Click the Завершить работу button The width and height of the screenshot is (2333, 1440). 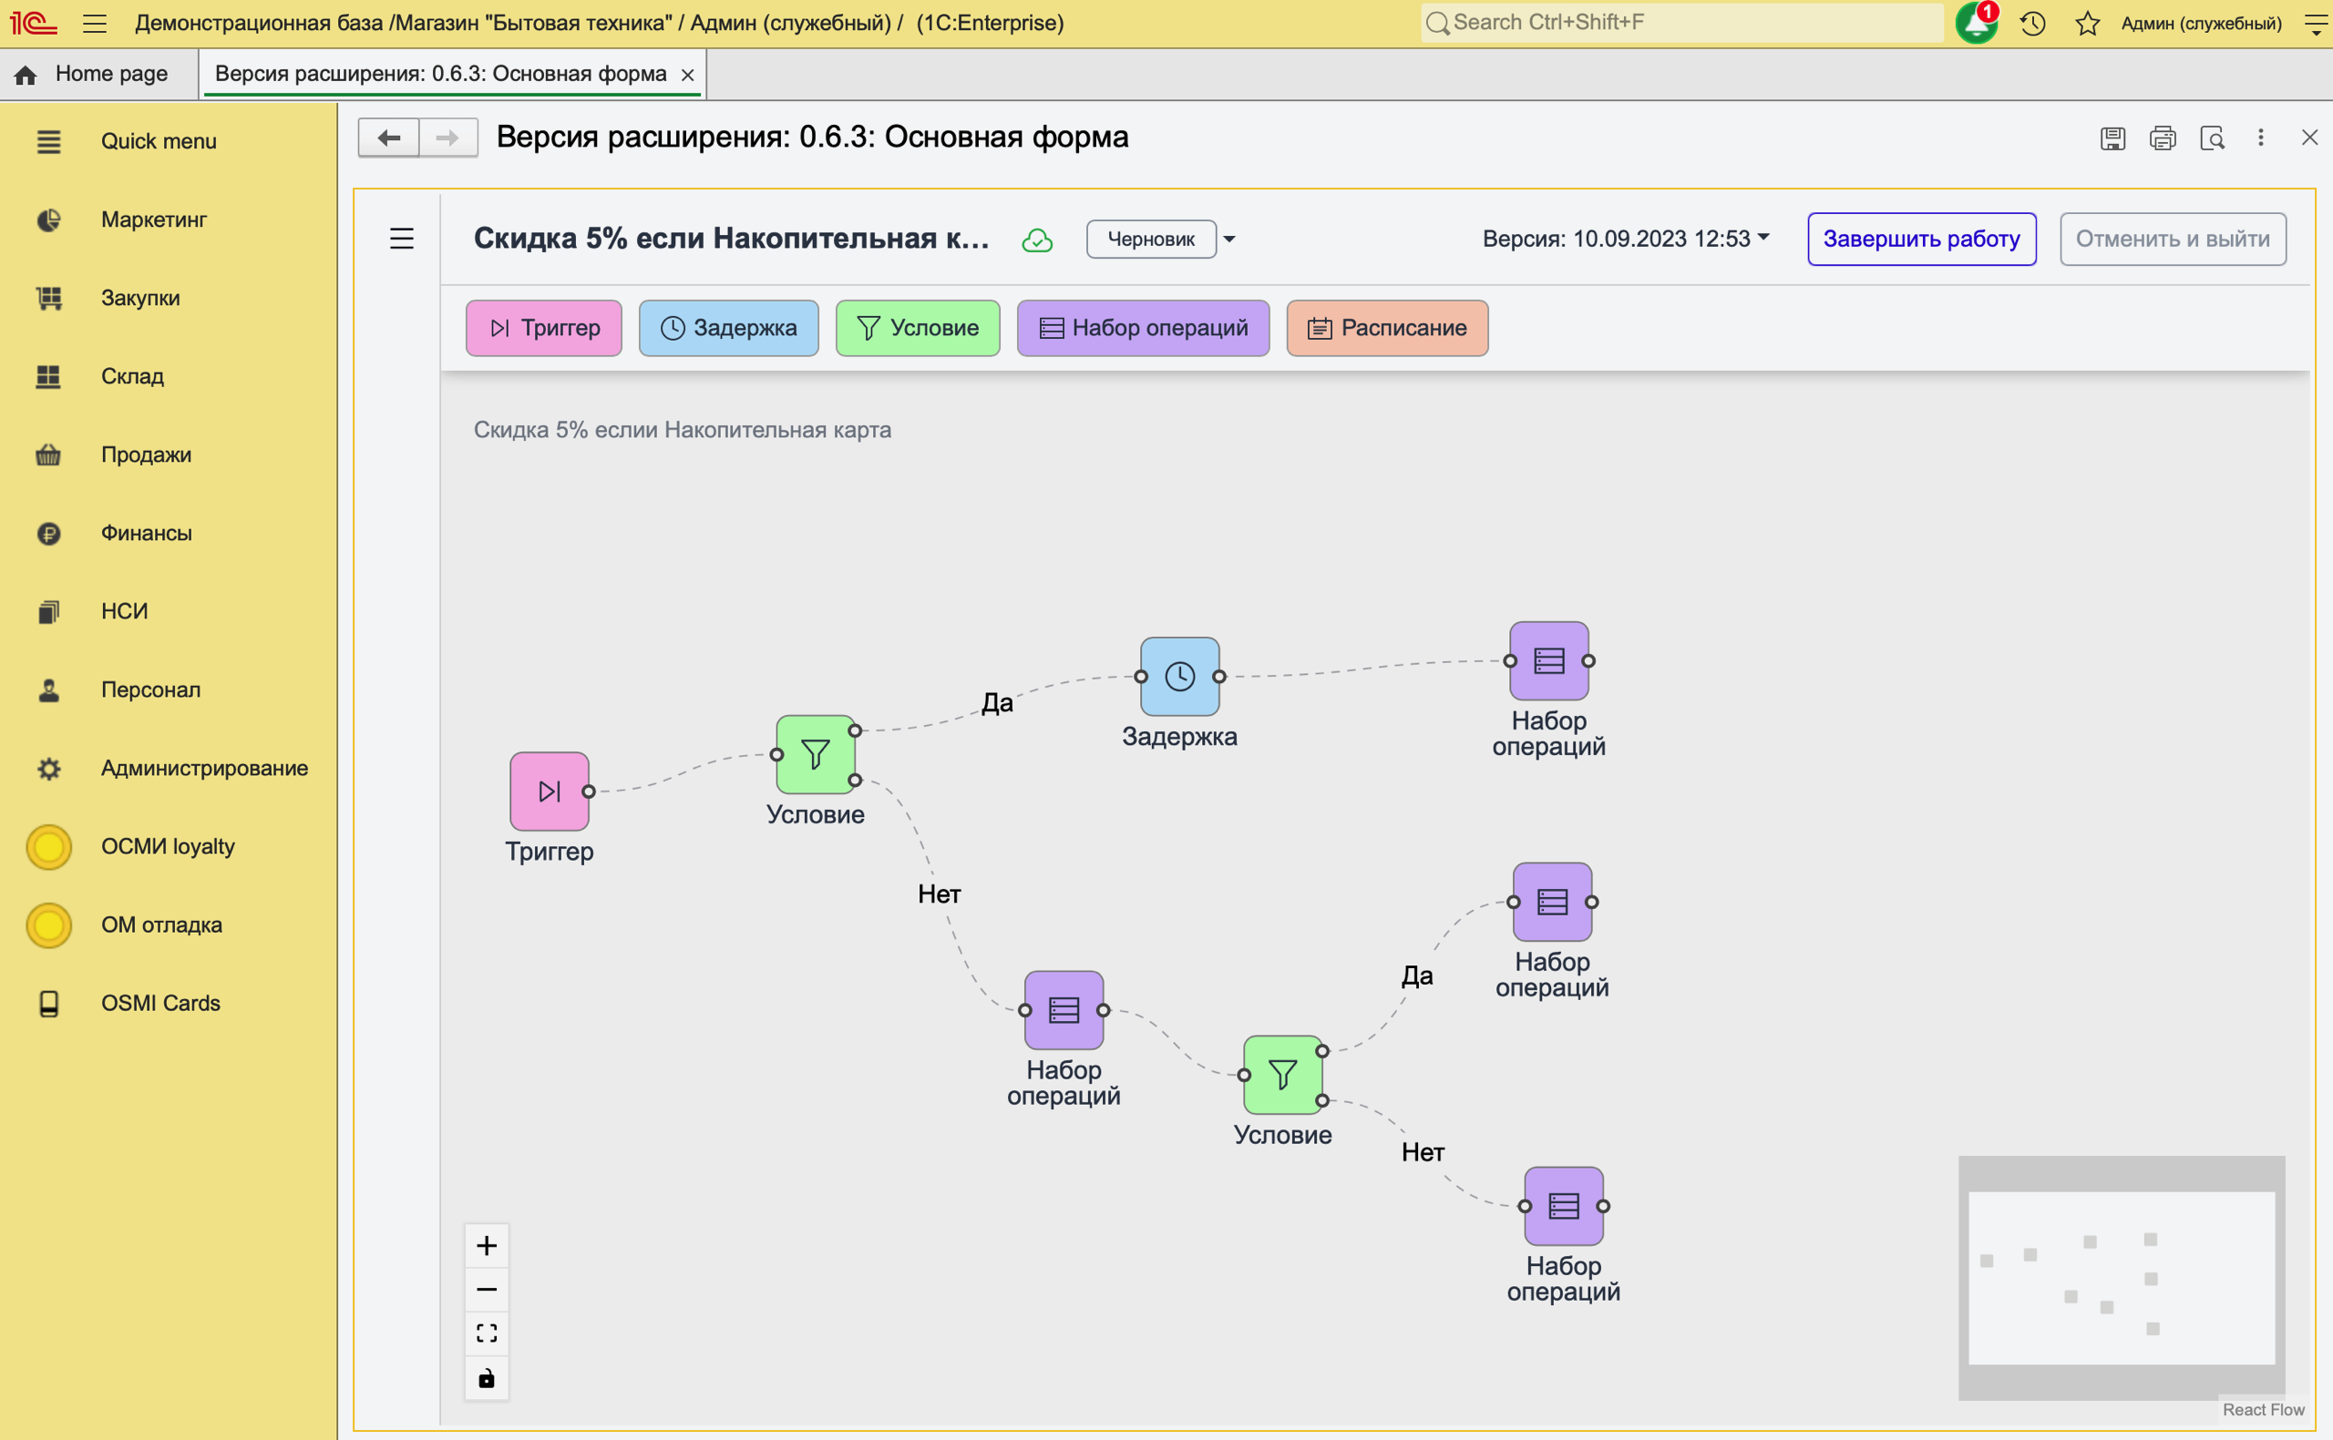coord(1920,239)
